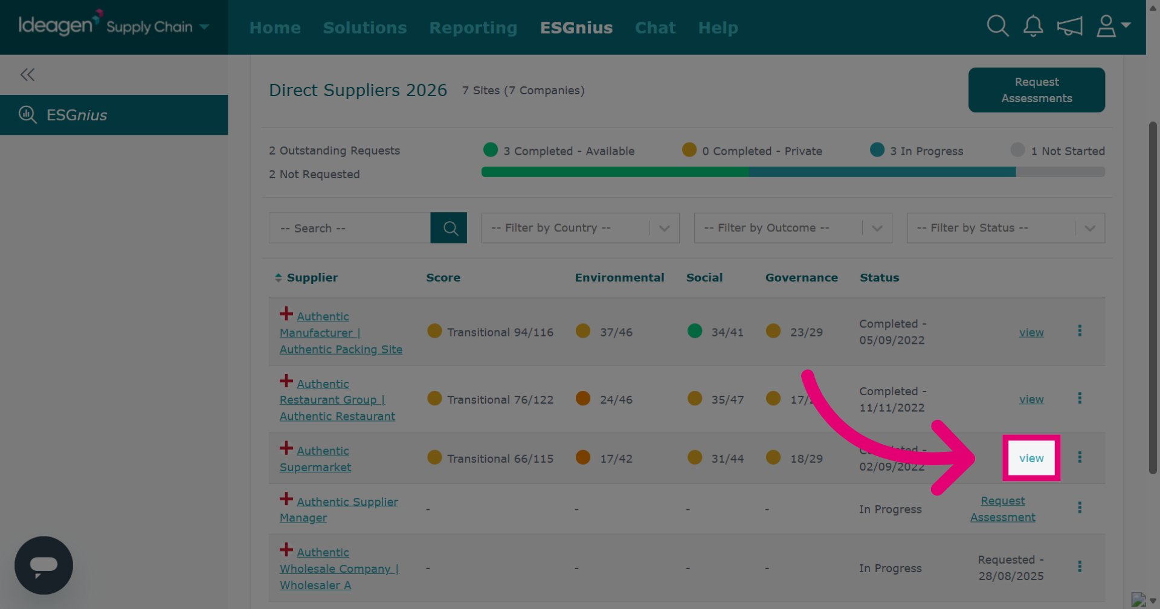1160x609 pixels.
Task: Open the announcements megaphone icon
Action: pos(1069,26)
